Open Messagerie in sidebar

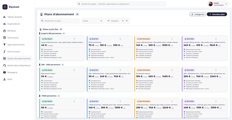(x=18, y=72)
